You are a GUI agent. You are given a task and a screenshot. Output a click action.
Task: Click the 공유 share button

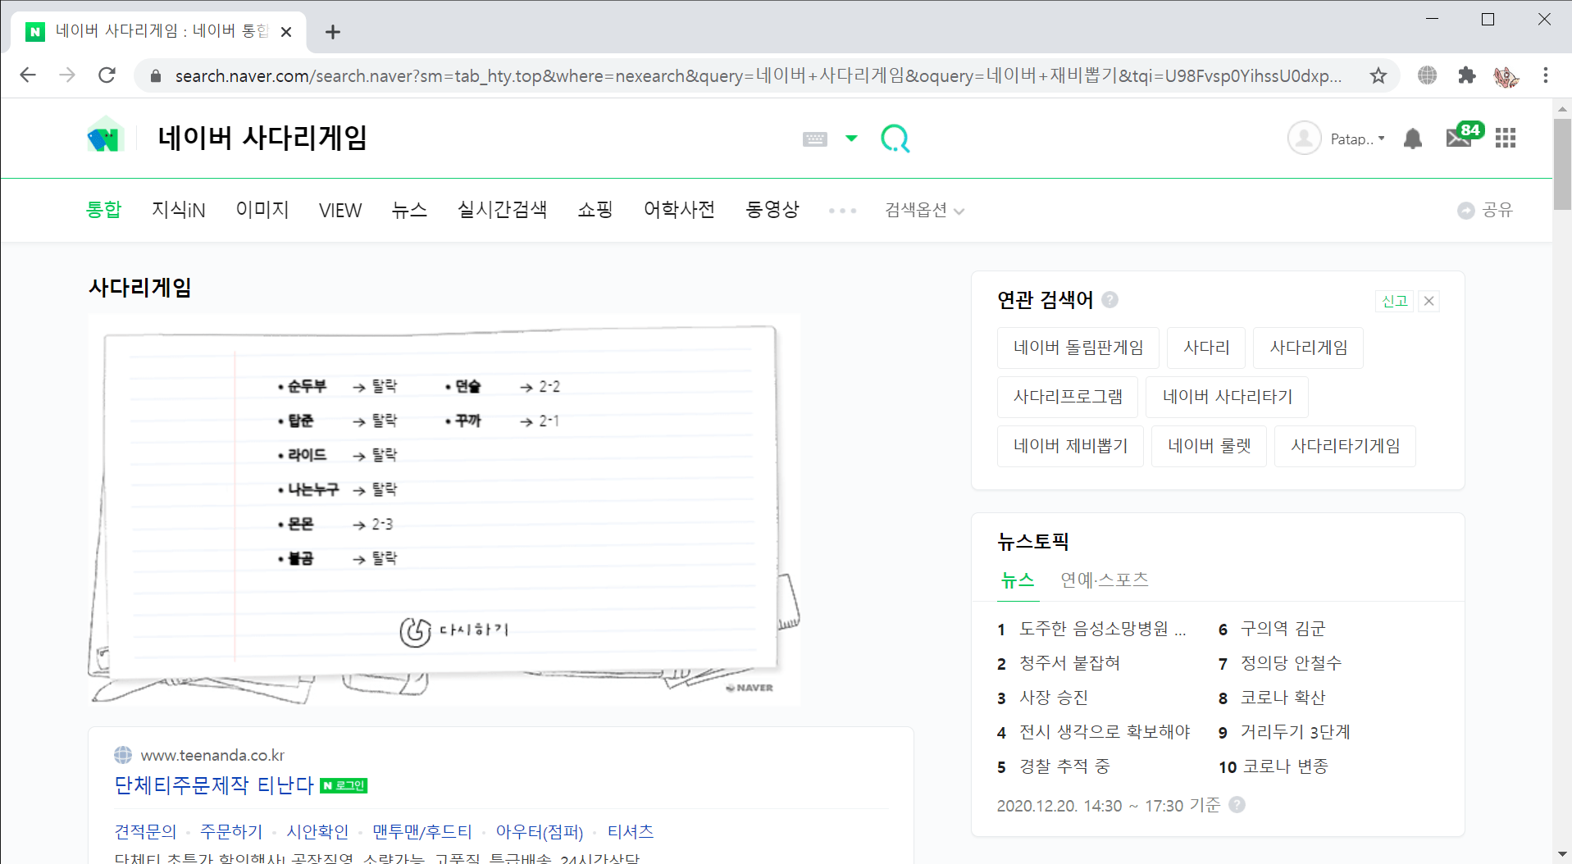click(x=1485, y=211)
